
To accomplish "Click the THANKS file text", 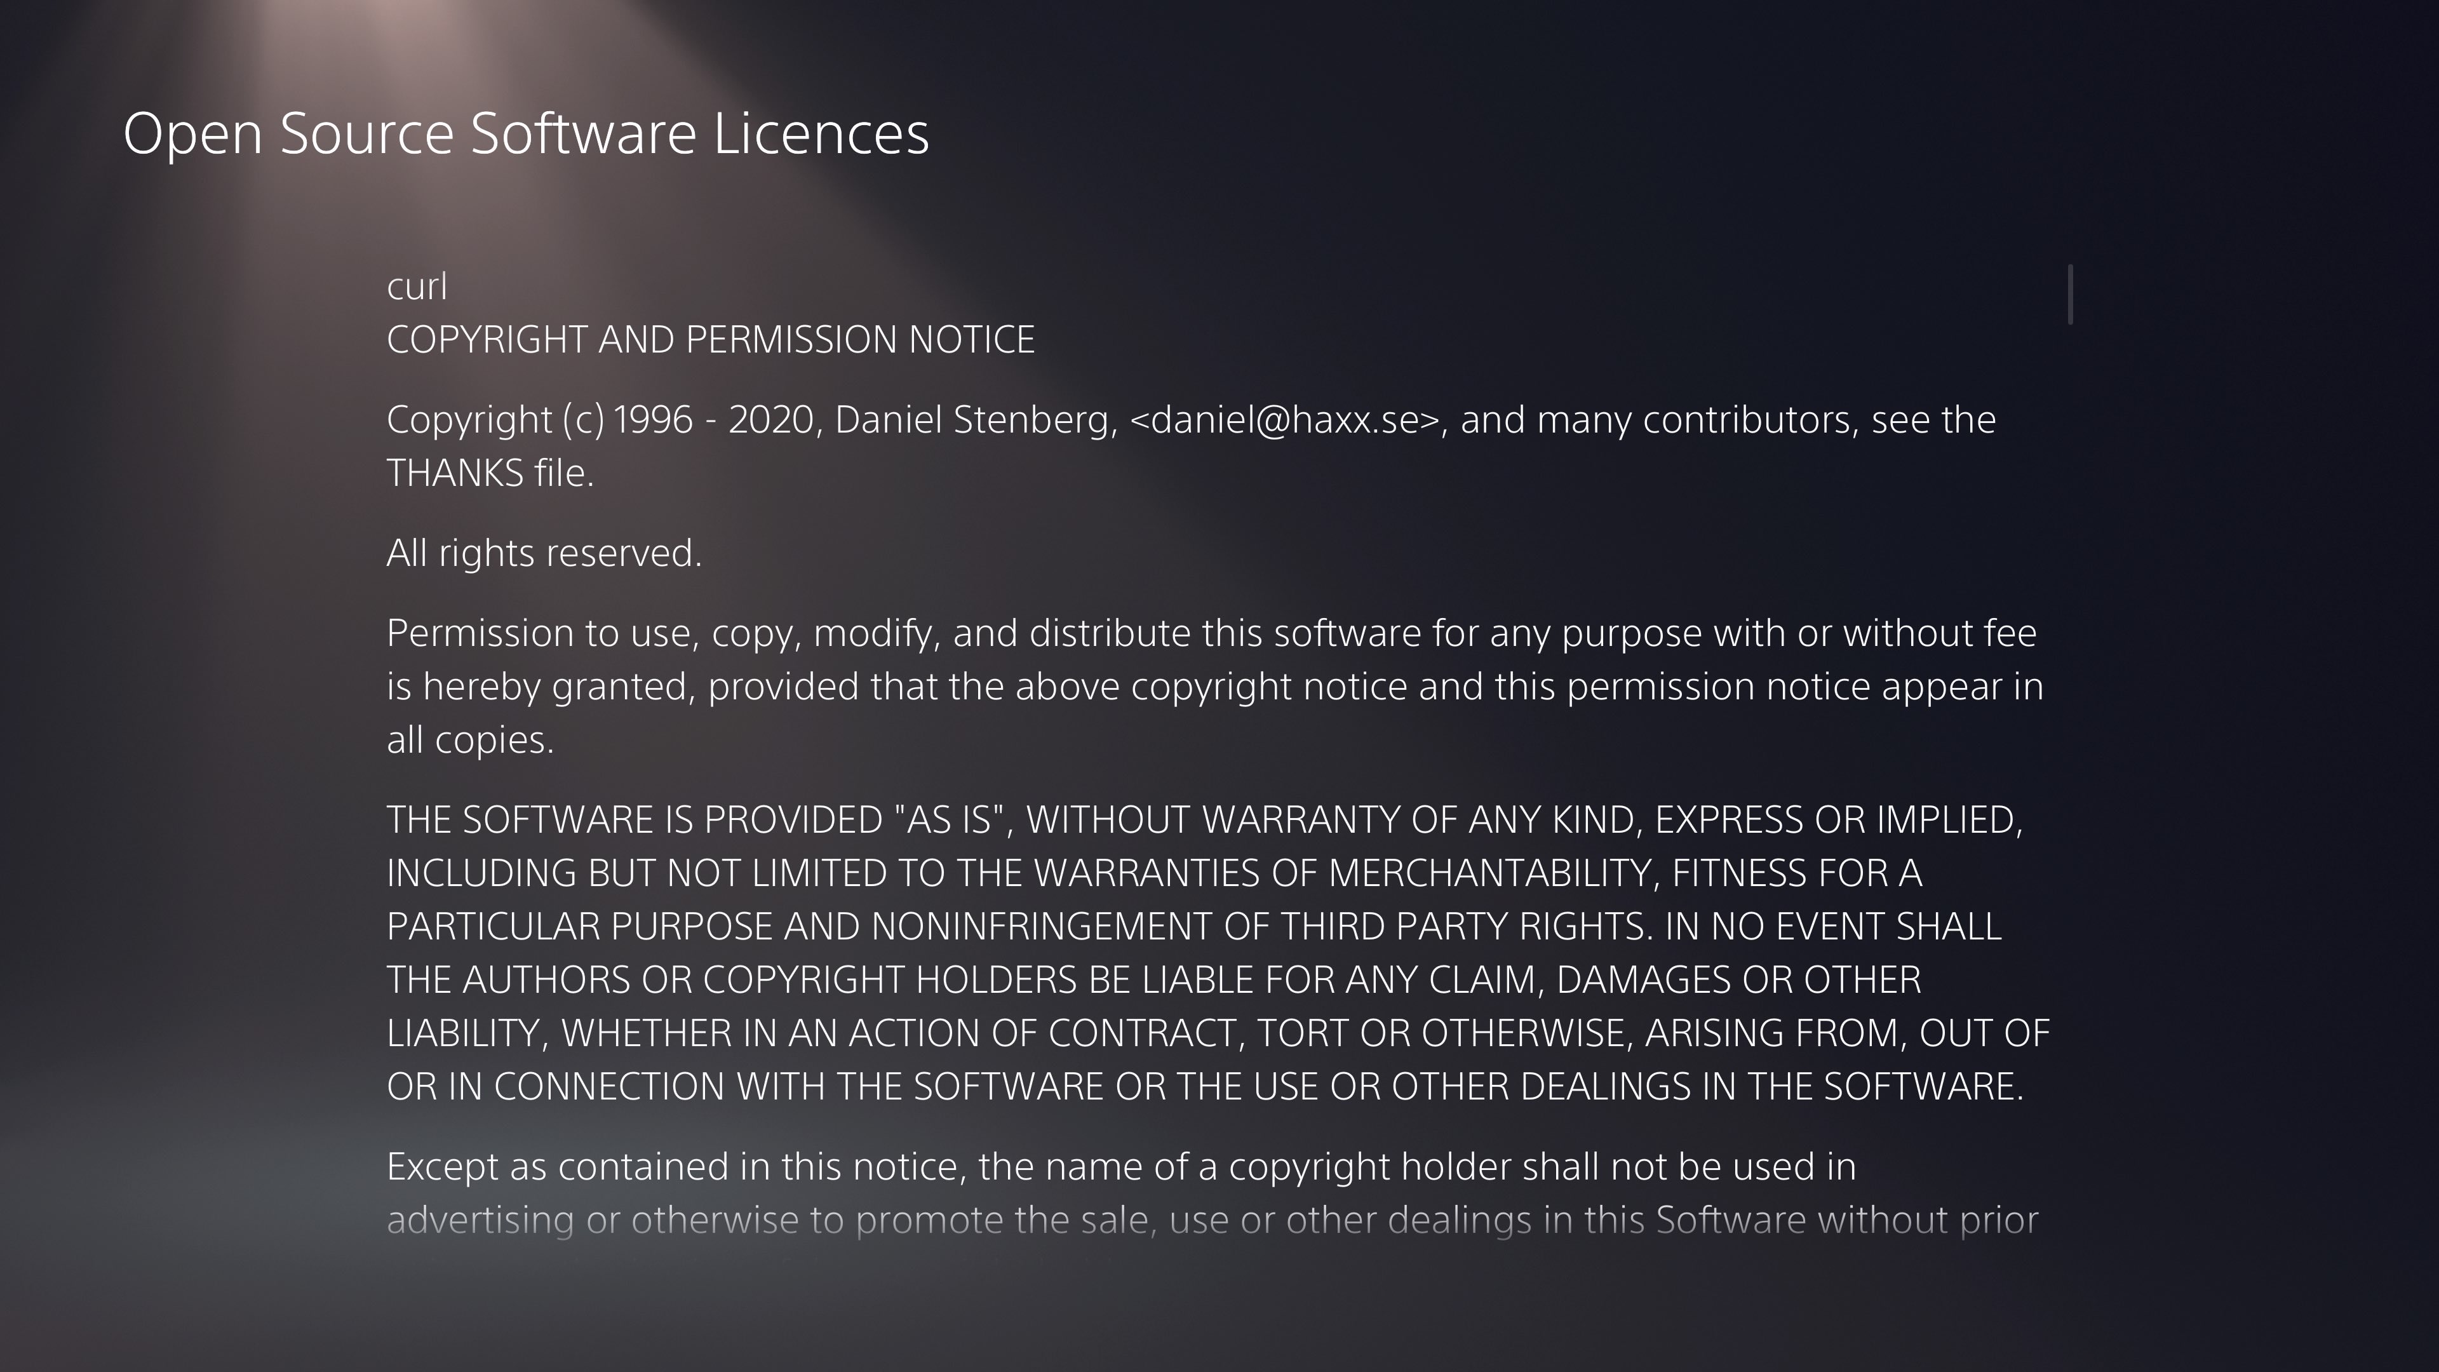I will [x=490, y=473].
